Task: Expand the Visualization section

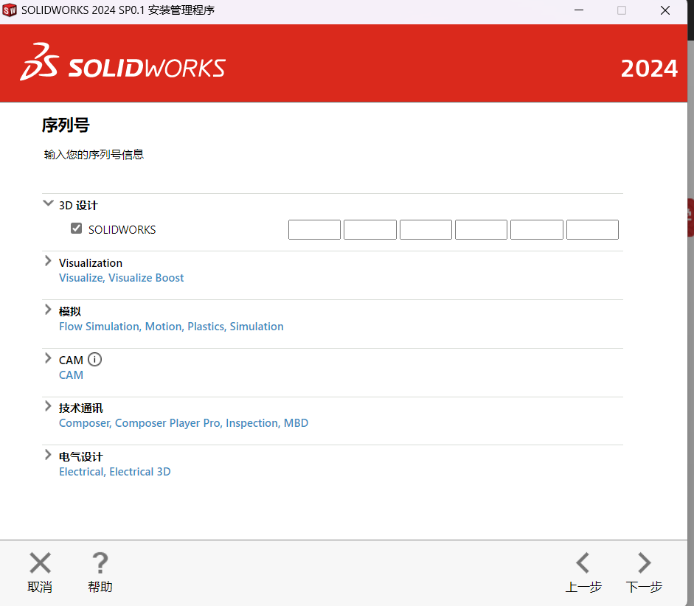Action: [x=48, y=260]
